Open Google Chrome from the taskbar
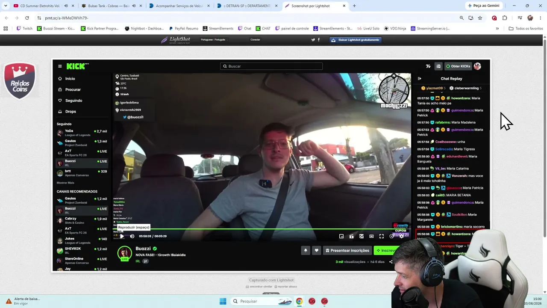This screenshot has width=547, height=308. click(x=299, y=301)
